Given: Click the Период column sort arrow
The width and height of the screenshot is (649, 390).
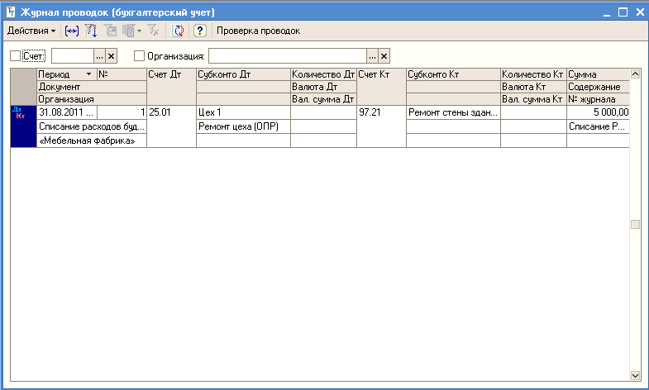Looking at the screenshot, I should (88, 74).
